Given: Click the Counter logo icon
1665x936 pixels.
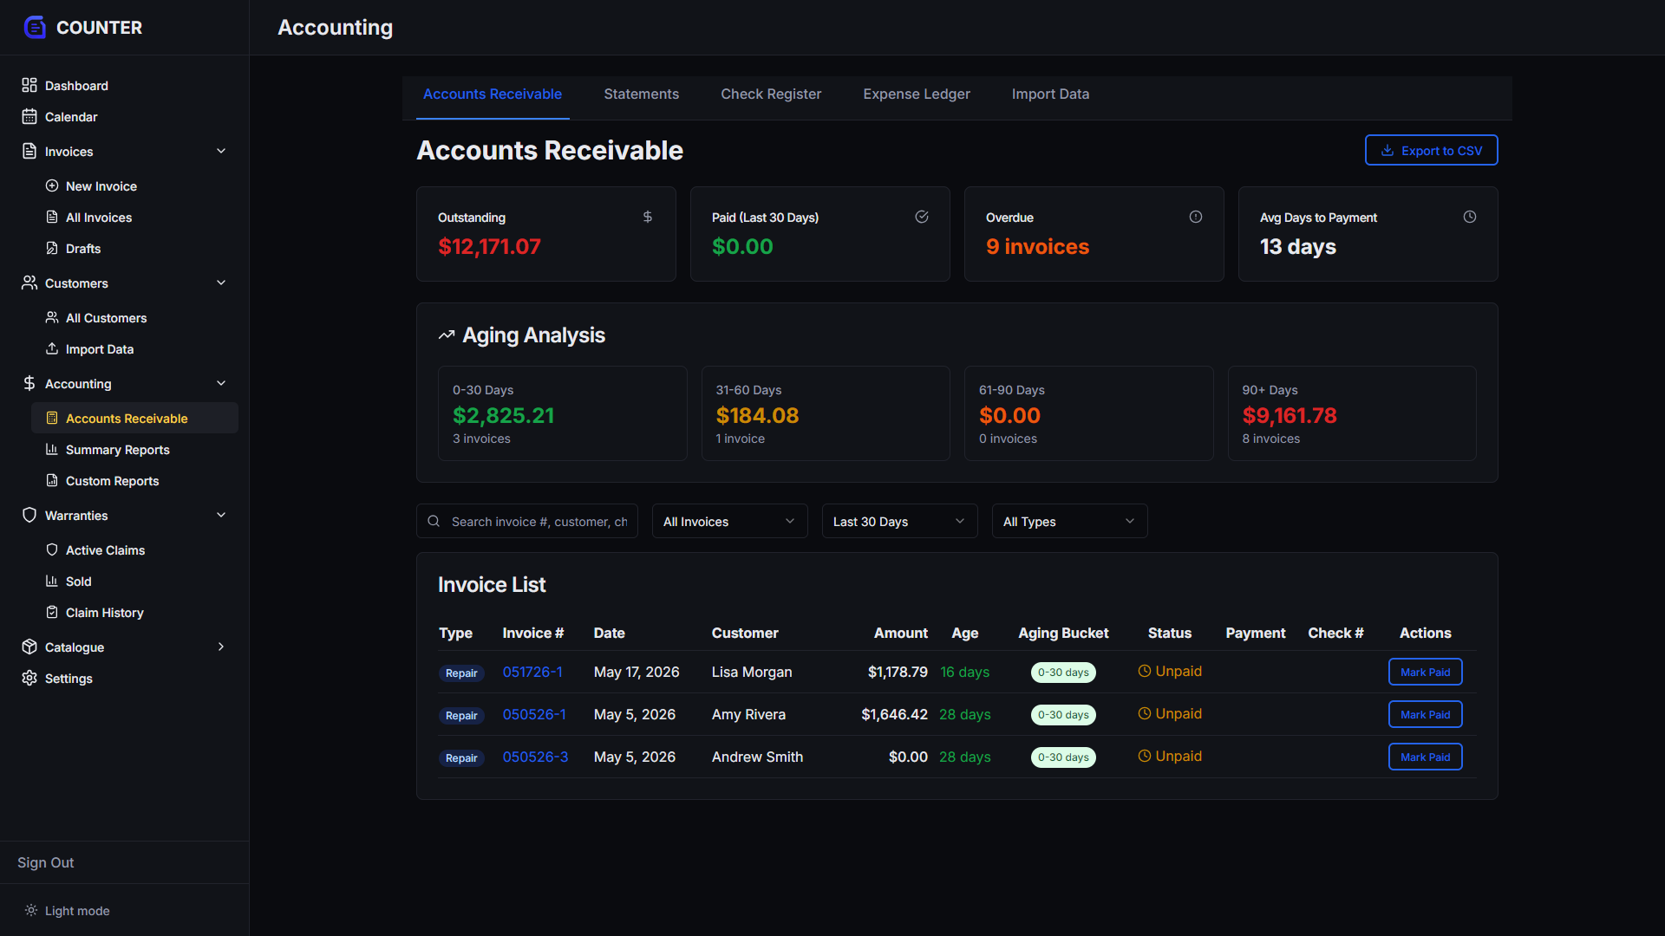Looking at the screenshot, I should pos(35,28).
